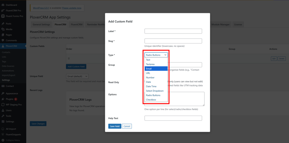Open the Dashboard icon in sidebar
Image resolution: width=289 pixels, height=143 pixels.
pos(3,5)
